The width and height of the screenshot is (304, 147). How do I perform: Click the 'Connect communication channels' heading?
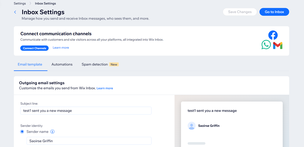(x=56, y=34)
